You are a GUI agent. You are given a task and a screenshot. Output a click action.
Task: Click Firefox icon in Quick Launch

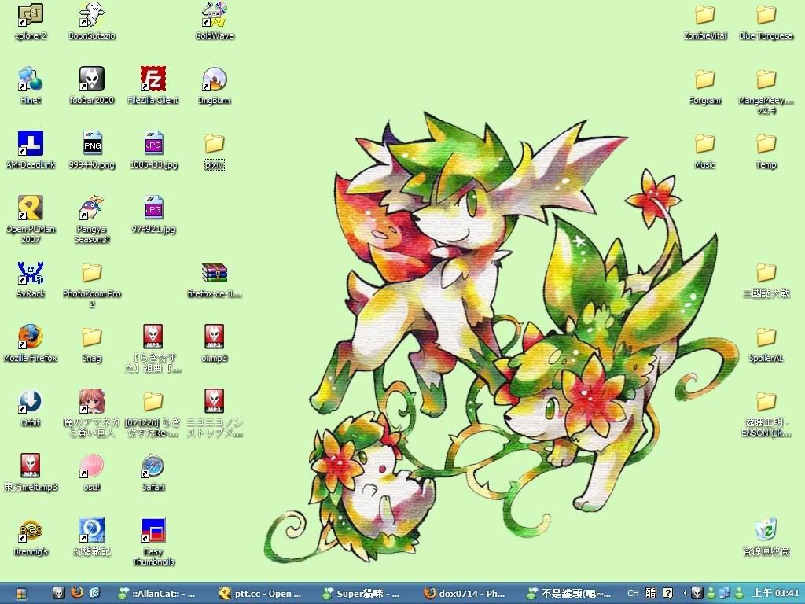[76, 594]
